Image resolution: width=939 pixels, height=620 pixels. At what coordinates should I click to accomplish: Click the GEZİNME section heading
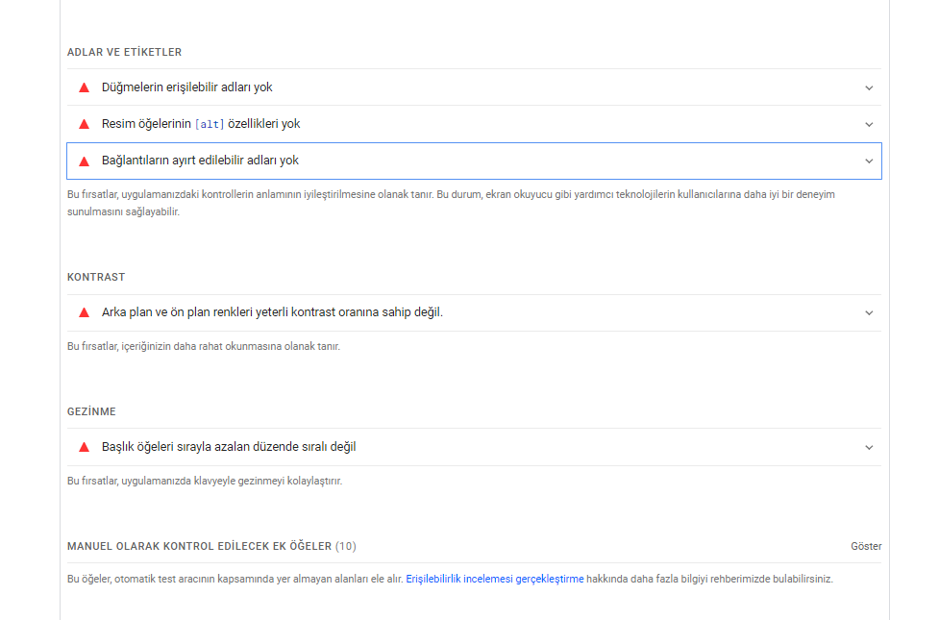(x=91, y=411)
